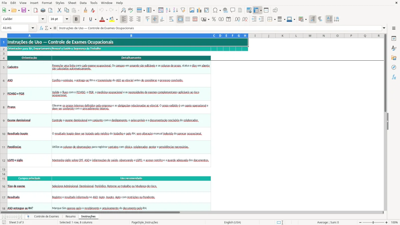Image resolution: width=400 pixels, height=225 pixels.
Task: Open the Font Size dropdown
Action: coord(67,19)
